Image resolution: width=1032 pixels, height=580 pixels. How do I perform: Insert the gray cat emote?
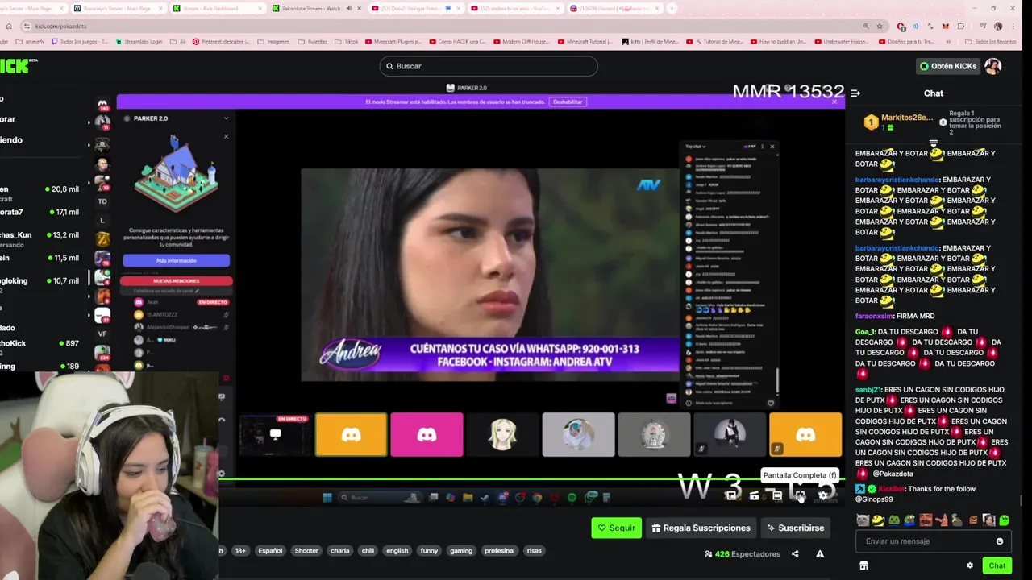pyautogui.click(x=863, y=520)
